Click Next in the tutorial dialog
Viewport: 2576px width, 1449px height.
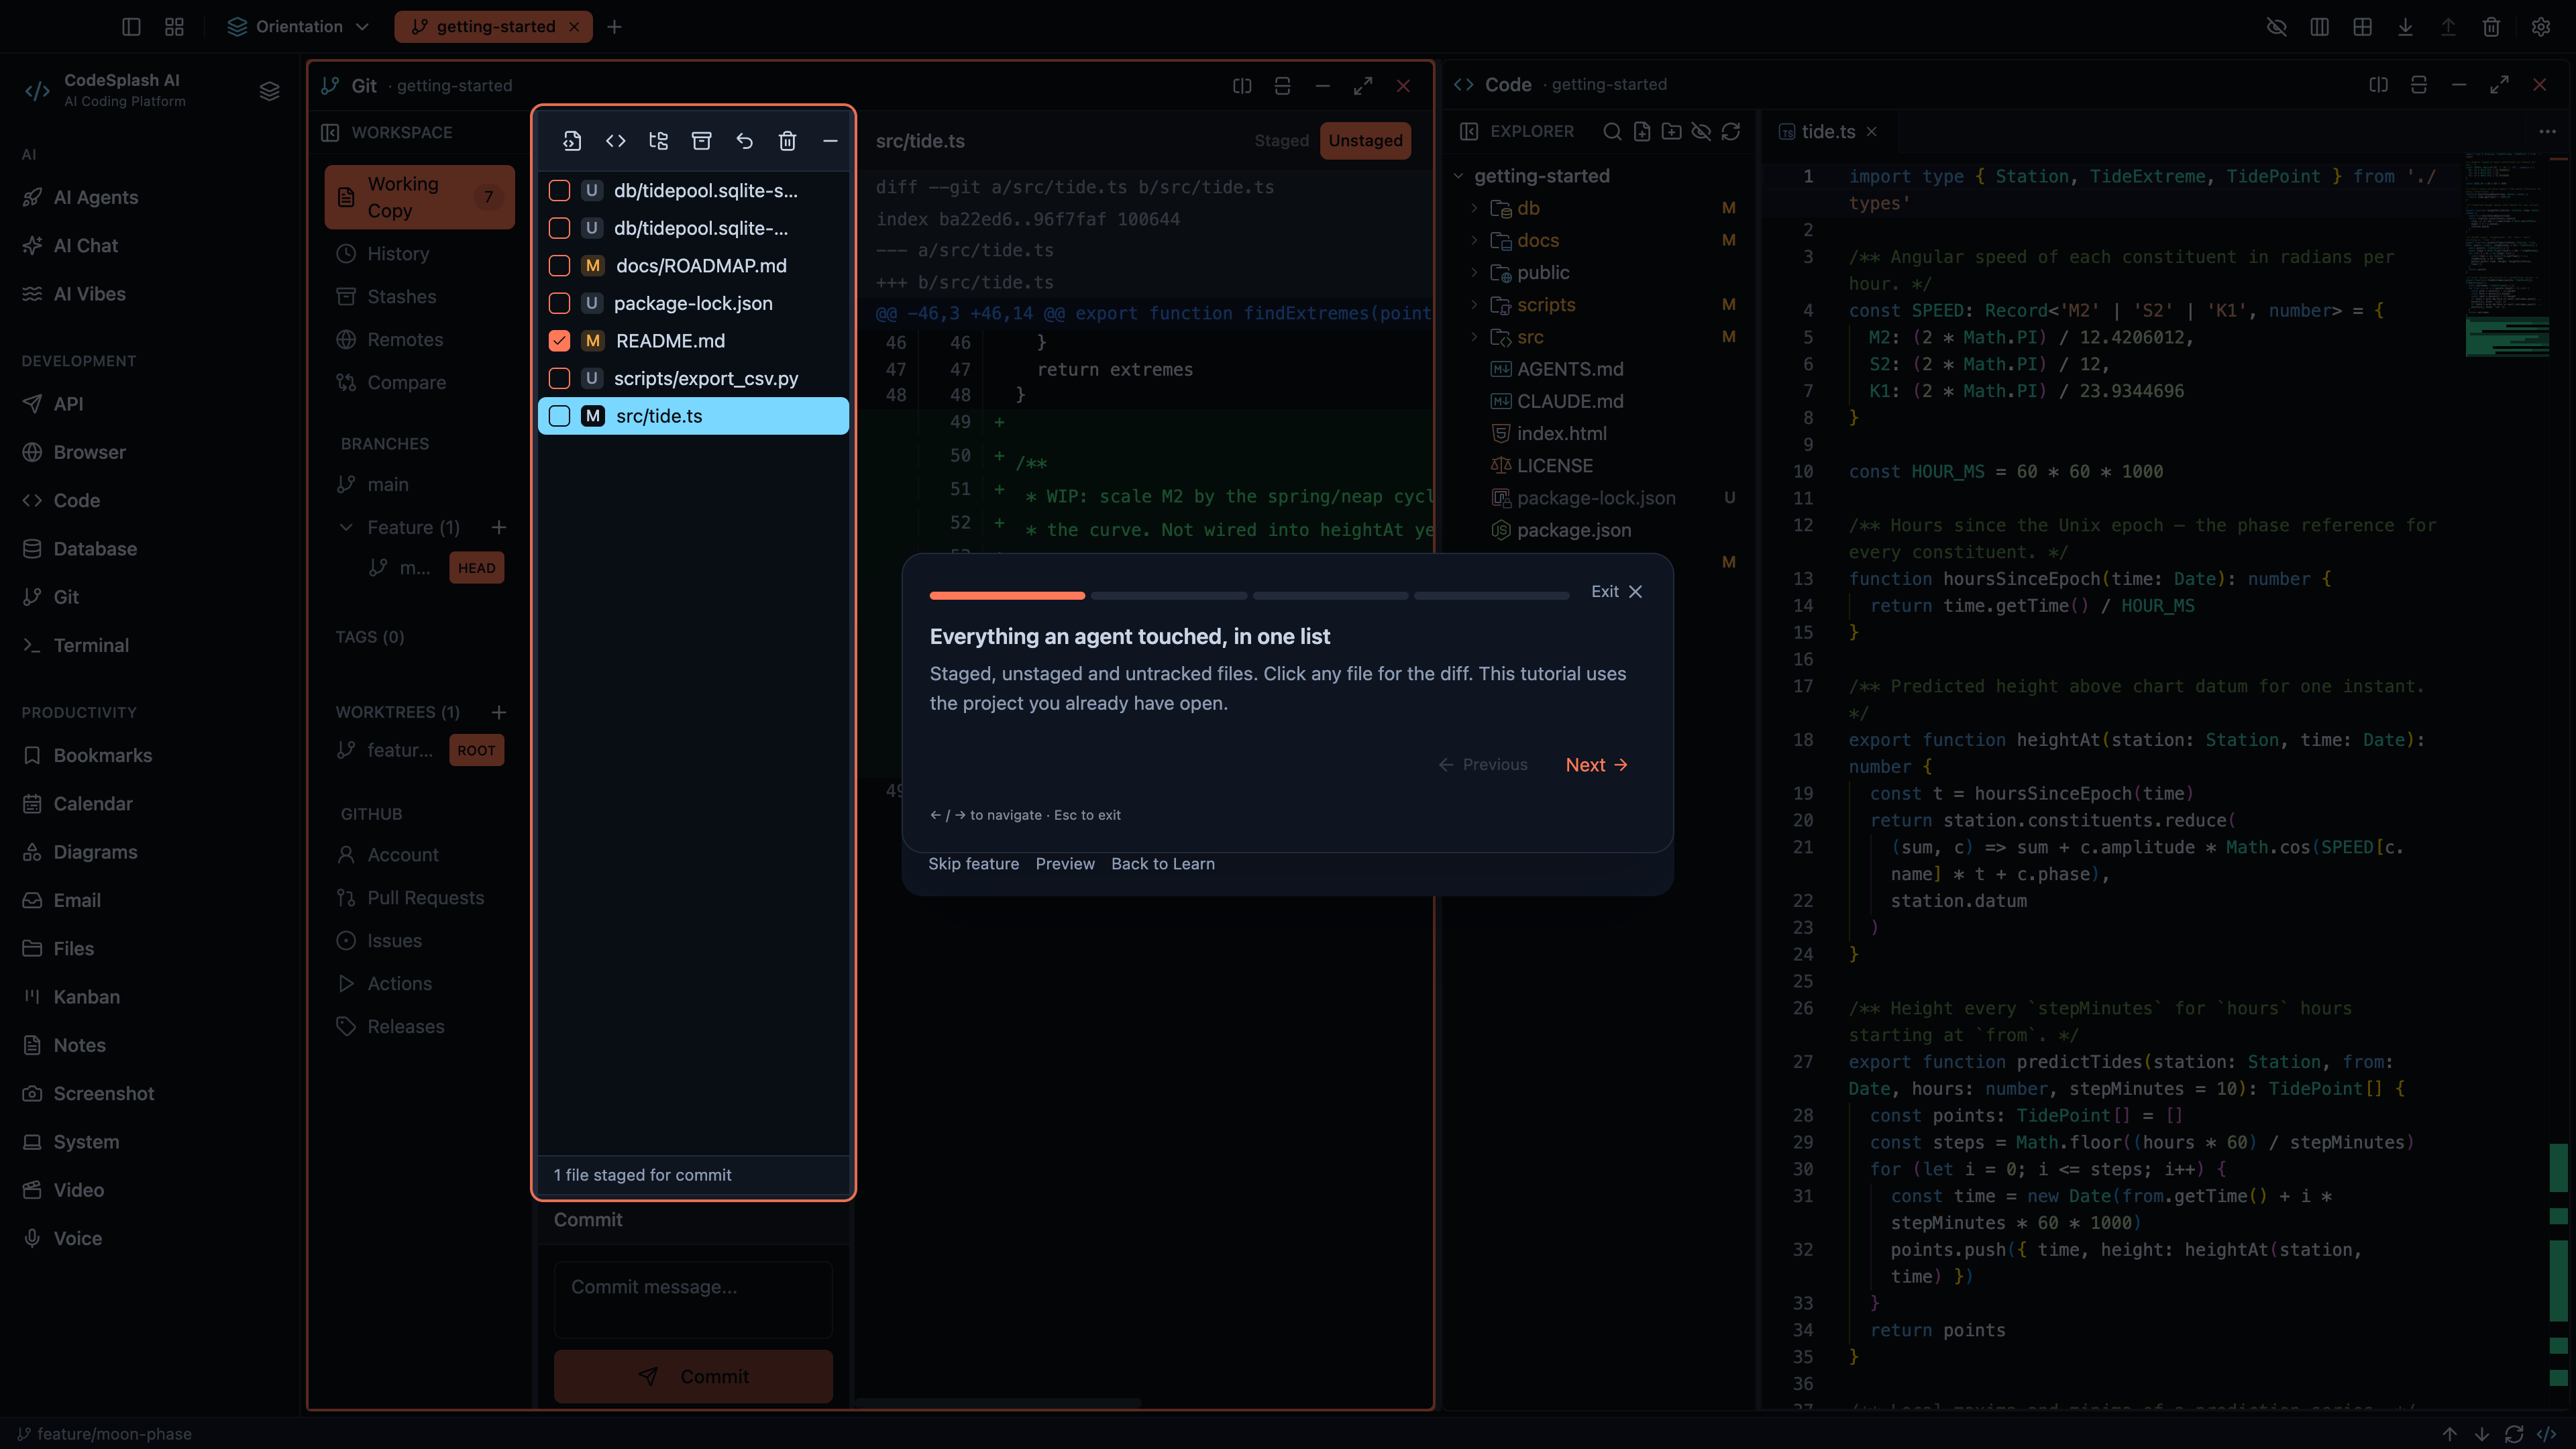click(x=1596, y=765)
